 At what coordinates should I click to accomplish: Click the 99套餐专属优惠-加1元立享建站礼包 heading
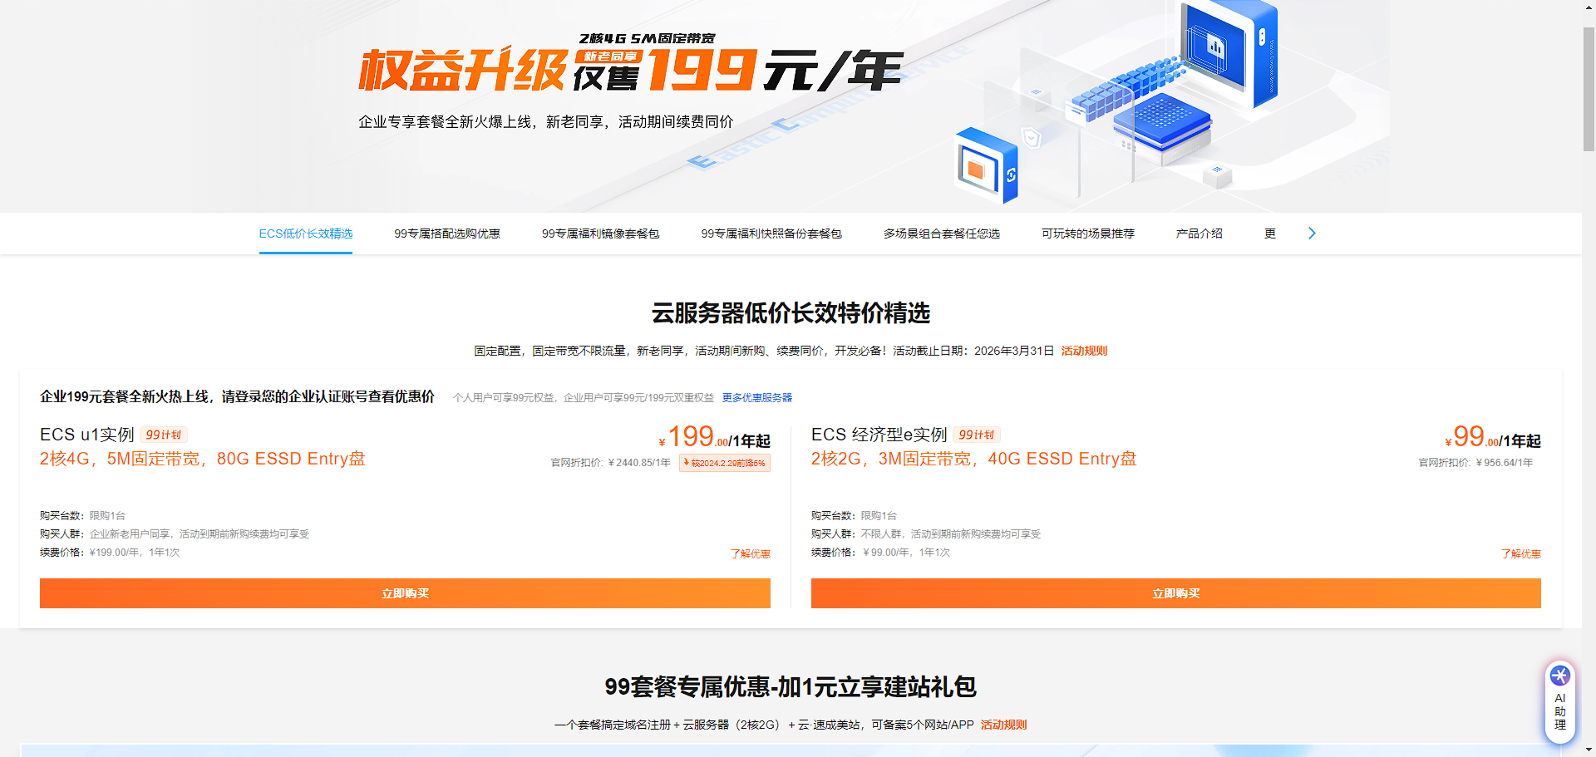click(x=791, y=687)
